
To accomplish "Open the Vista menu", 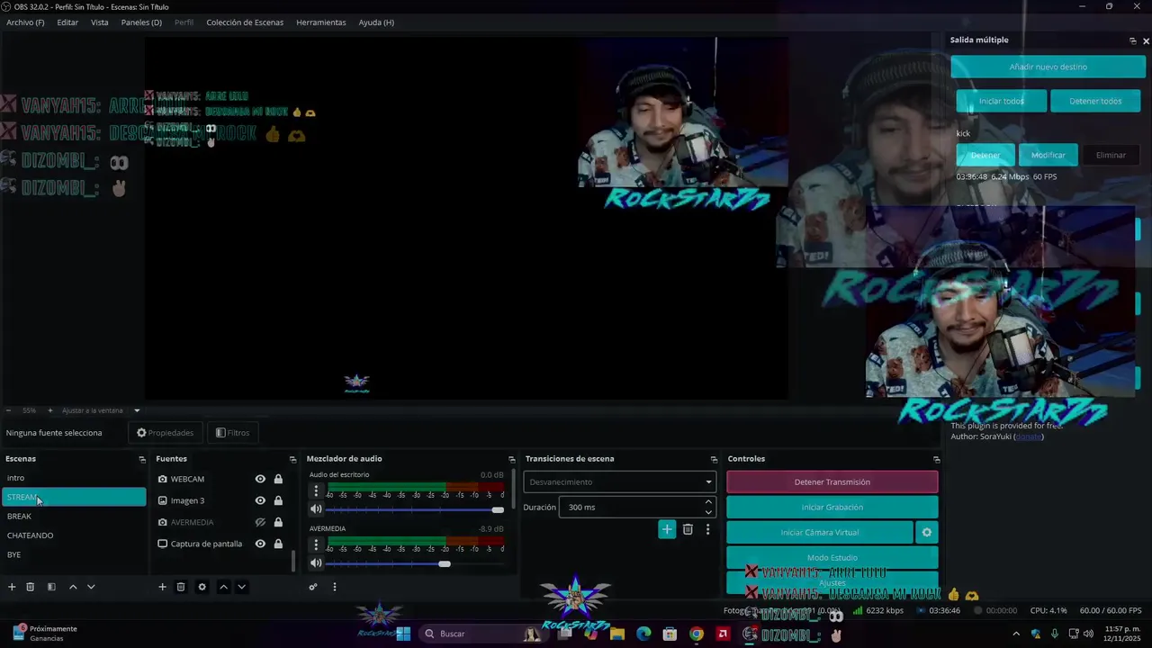I will (99, 22).
